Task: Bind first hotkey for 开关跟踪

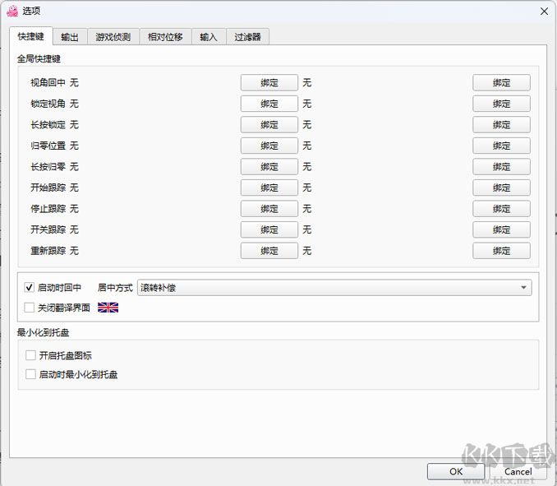Action: 269,229
